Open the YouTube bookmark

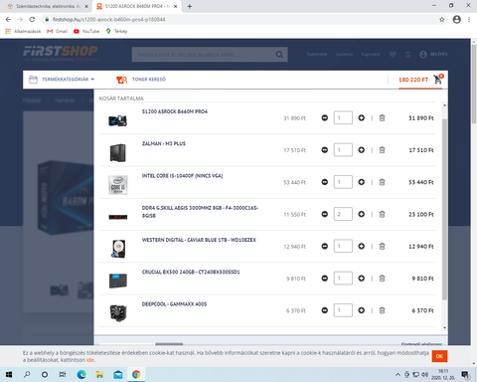coord(86,31)
